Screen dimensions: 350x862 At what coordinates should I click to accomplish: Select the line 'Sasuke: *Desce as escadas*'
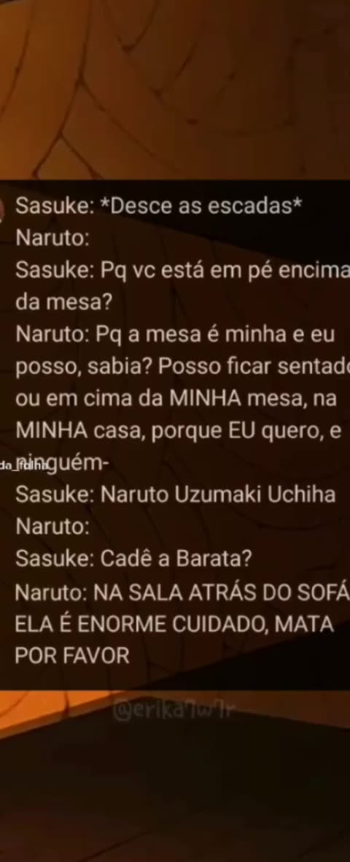click(158, 206)
